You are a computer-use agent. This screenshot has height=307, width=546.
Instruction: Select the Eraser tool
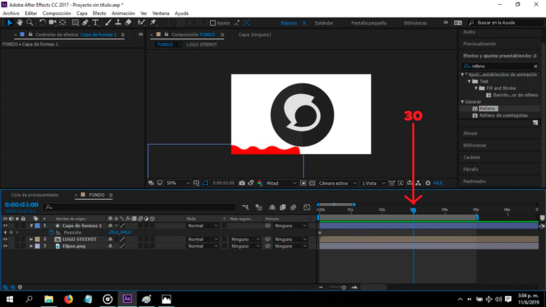tap(128, 23)
